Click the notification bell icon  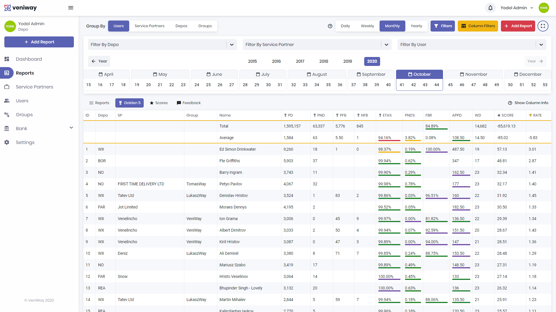click(490, 8)
